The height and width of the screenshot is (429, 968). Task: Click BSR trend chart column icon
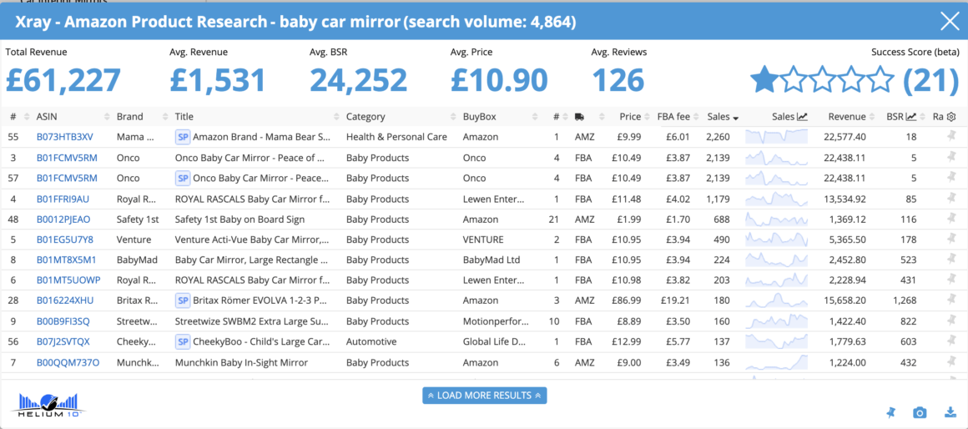910,117
